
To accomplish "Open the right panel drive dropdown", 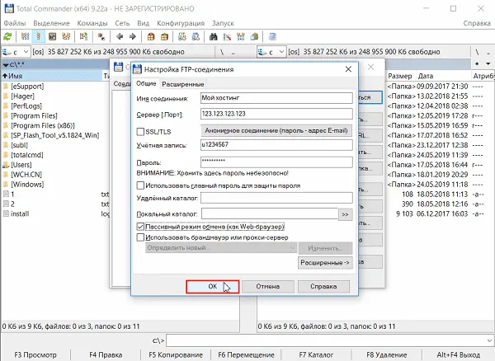I will tap(281, 52).
